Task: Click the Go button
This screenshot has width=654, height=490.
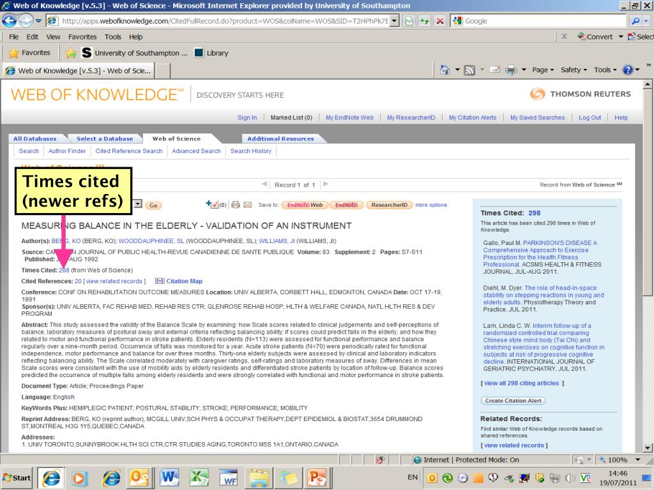Action: click(153, 205)
